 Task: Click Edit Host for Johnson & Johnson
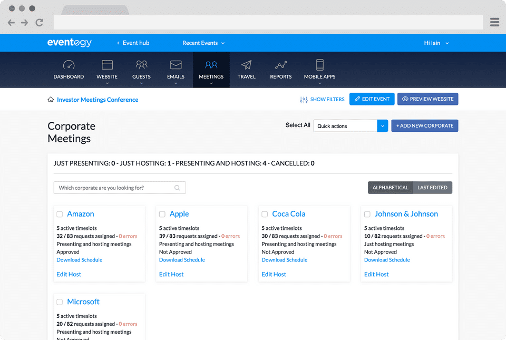coord(376,274)
